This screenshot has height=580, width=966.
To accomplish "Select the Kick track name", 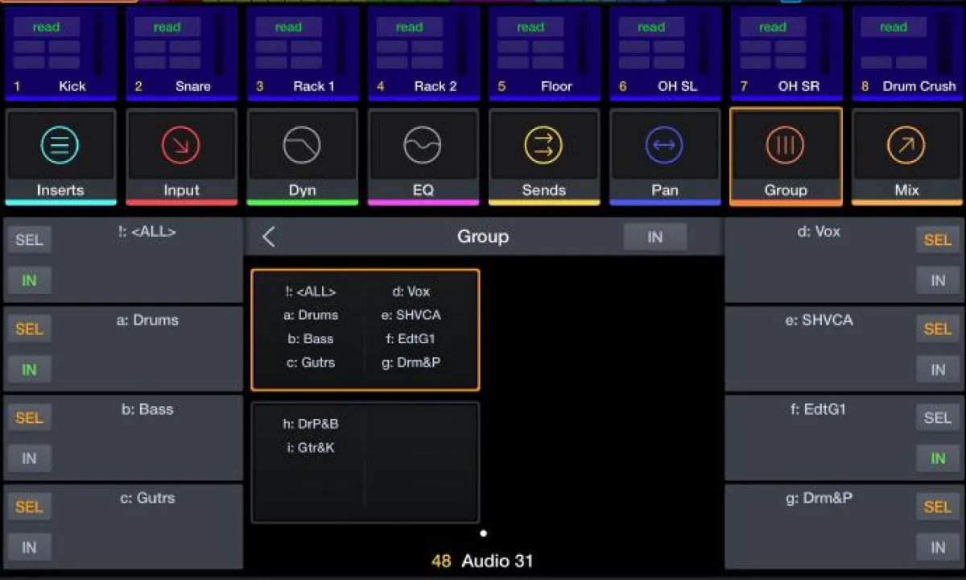I will pos(72,85).
